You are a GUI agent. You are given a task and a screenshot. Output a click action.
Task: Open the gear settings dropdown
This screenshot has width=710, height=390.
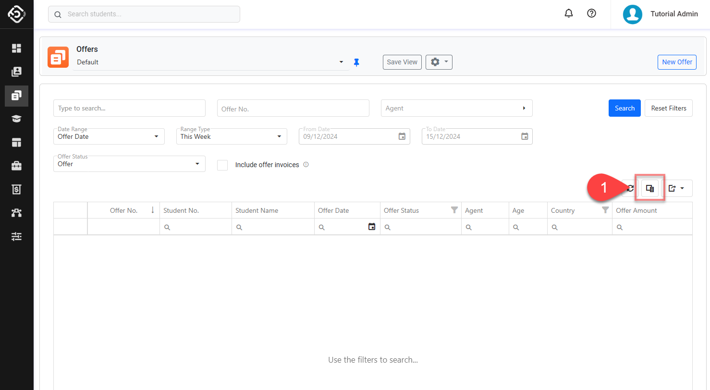[439, 62]
